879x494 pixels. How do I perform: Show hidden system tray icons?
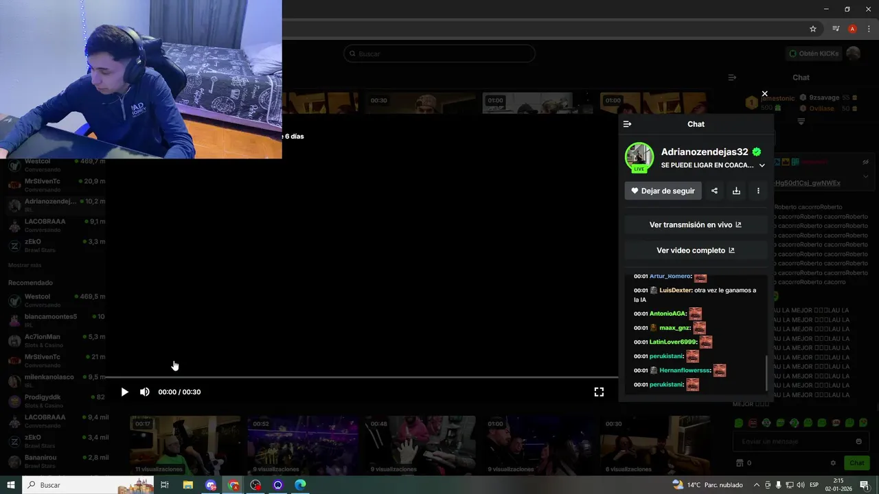[x=757, y=485]
